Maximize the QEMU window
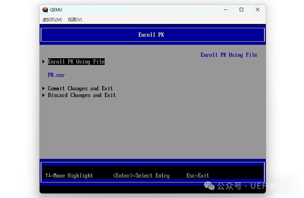The height and width of the screenshot is (198, 304). coord(241,10)
